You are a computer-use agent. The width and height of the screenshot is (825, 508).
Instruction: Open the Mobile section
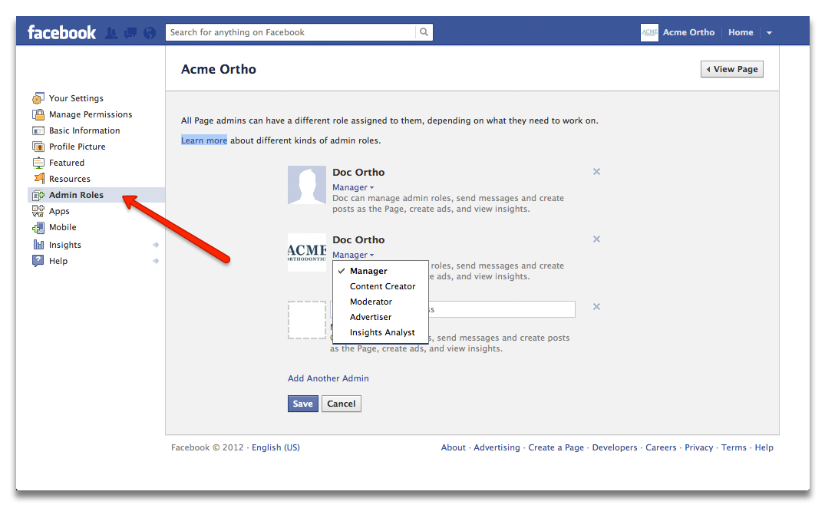[x=63, y=227]
